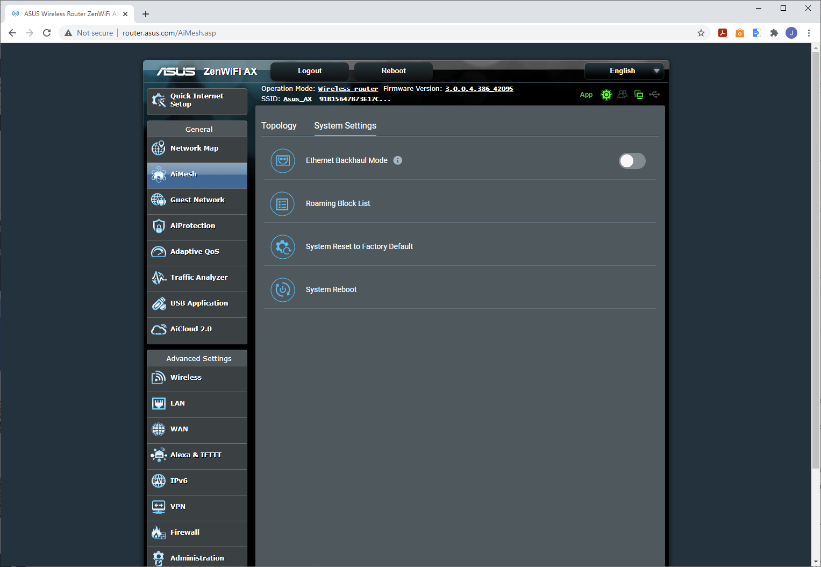The width and height of the screenshot is (821, 567).
Task: Open Network Map from the sidebar
Action: [x=197, y=148]
